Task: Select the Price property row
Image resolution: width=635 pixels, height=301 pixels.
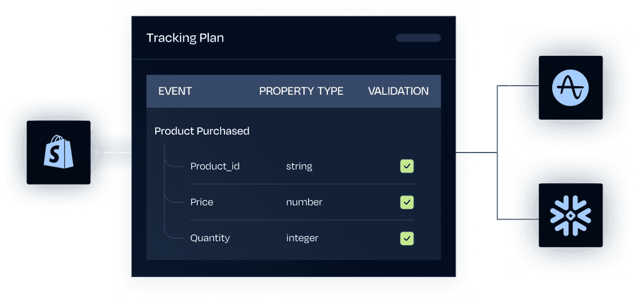Action: (302, 202)
